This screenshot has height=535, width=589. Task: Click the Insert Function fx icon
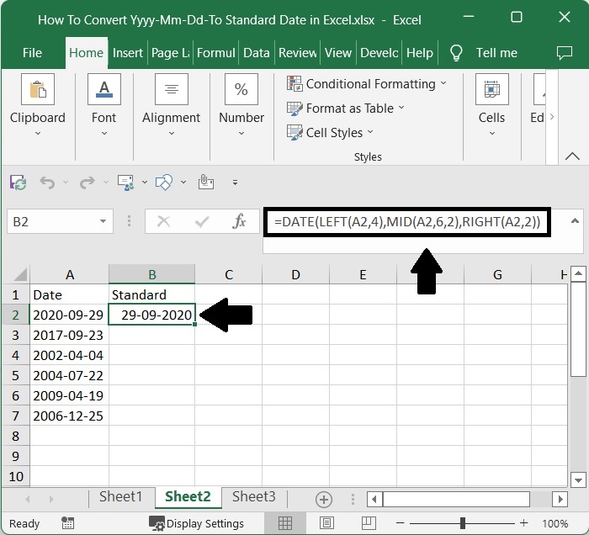click(x=240, y=222)
